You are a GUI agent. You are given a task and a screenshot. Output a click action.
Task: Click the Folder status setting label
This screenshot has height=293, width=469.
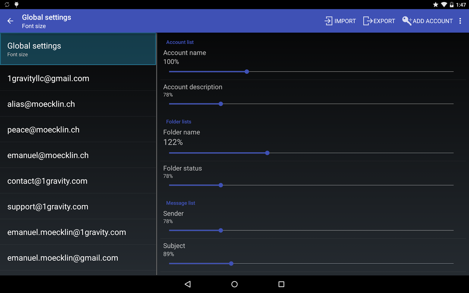[183, 168]
